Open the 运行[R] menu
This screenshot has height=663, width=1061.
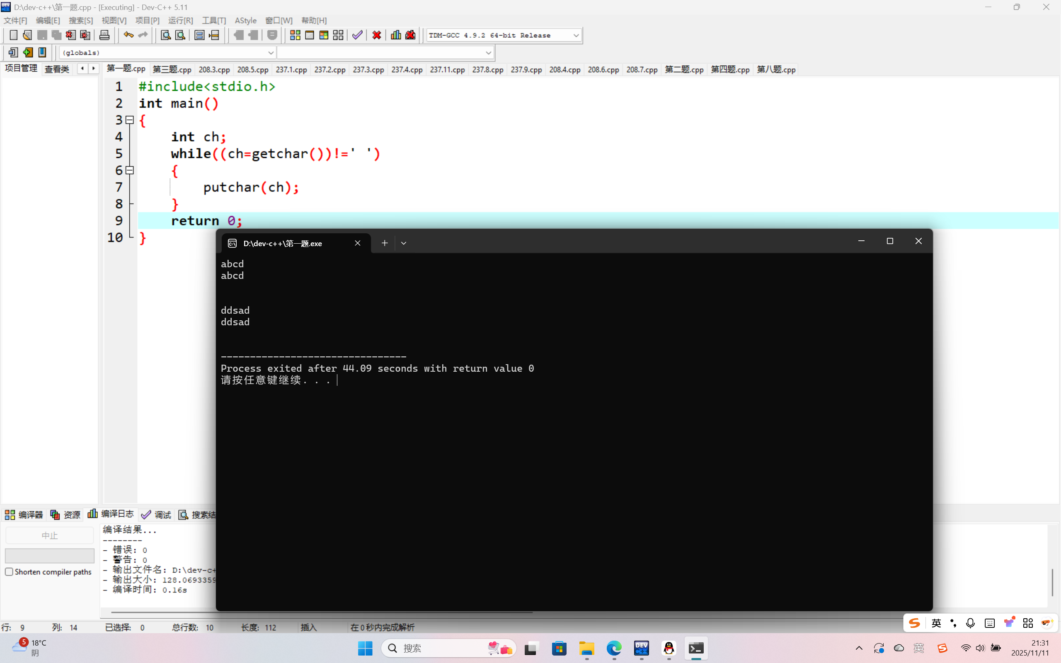(180, 20)
